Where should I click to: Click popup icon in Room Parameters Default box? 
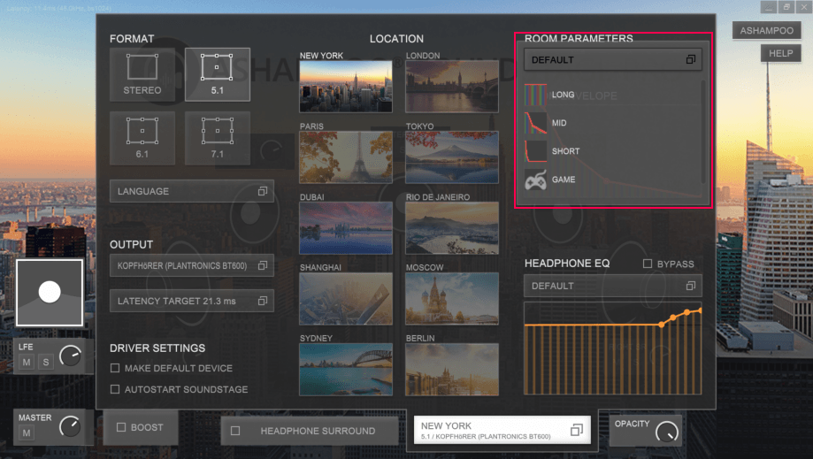point(690,59)
